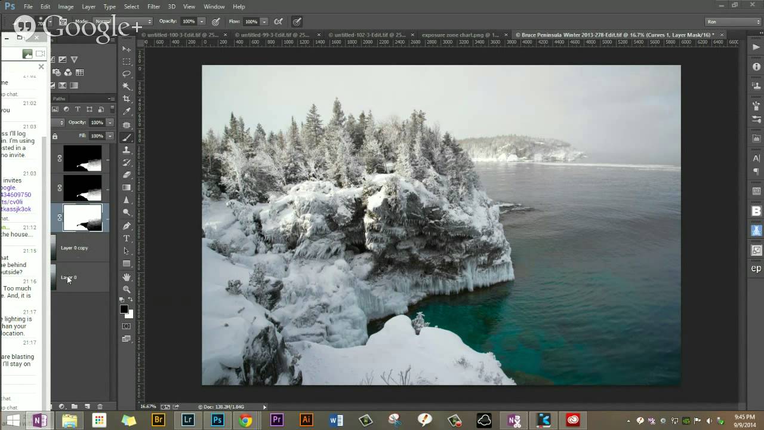The height and width of the screenshot is (430, 764).
Task: Delete layer with the trash icon
Action: tap(100, 407)
